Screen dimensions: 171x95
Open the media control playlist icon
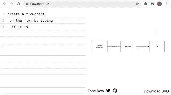point(152,4)
